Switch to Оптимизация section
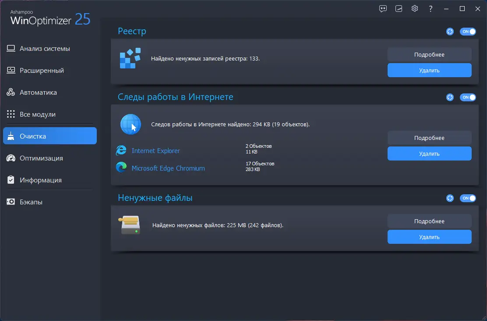 [x=49, y=158]
